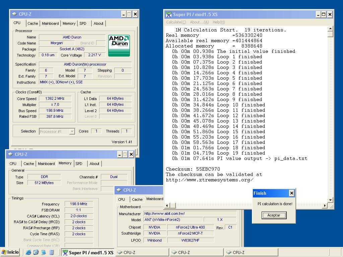Open CPU tab in CPU-Z Mainboard window
343x257 pixels.
click(121, 199)
